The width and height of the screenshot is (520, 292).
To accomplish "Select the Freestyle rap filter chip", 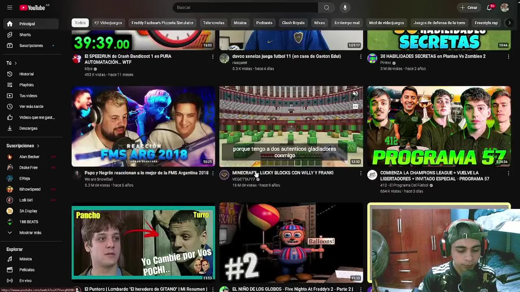I will (x=486, y=23).
